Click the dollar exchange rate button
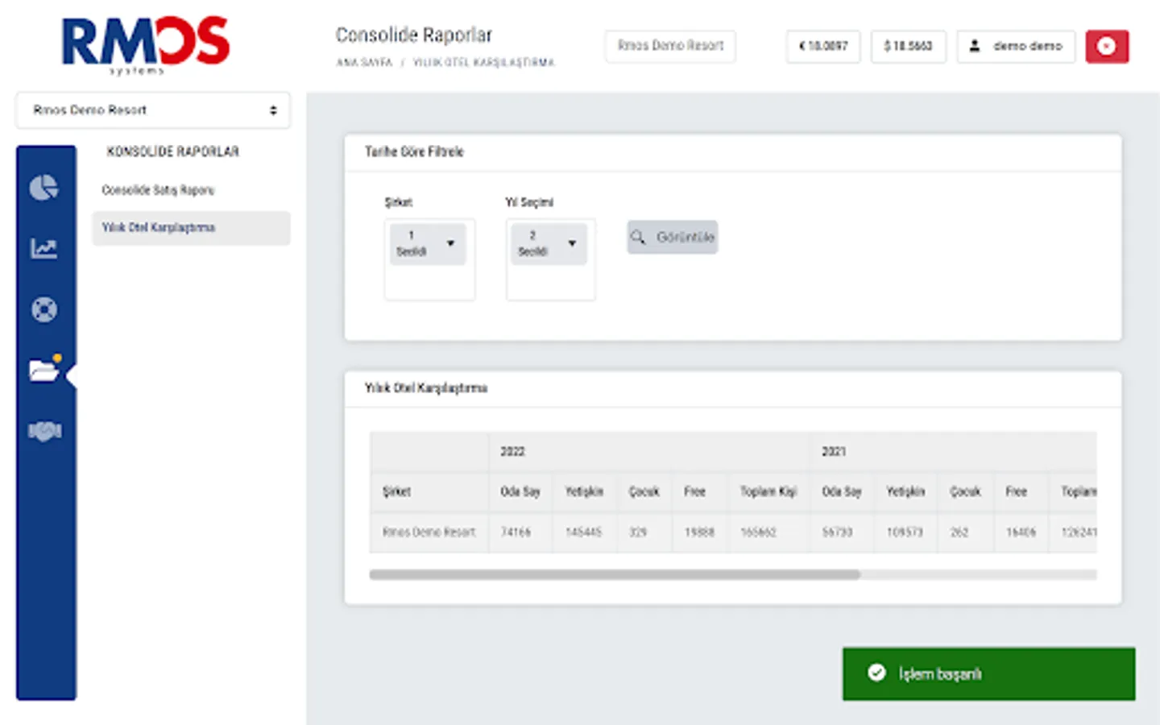 [x=908, y=46]
